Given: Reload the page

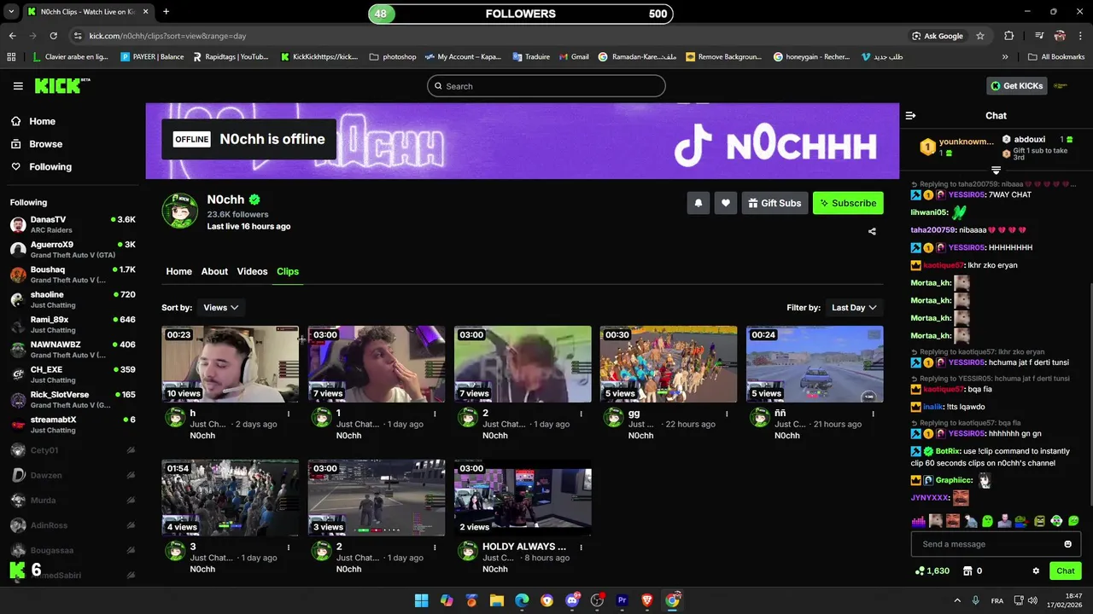Looking at the screenshot, I should click(53, 36).
